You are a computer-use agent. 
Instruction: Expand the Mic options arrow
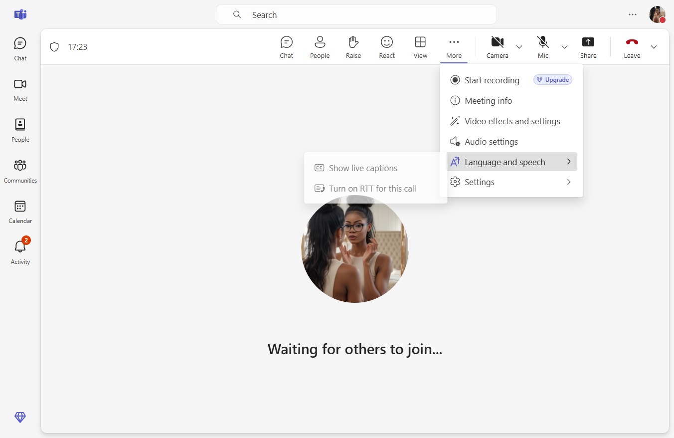tap(564, 47)
